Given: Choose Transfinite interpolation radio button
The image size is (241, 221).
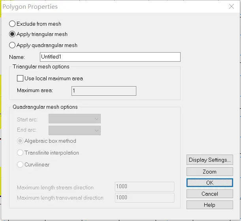Looking at the screenshot, I should (x=21, y=153).
